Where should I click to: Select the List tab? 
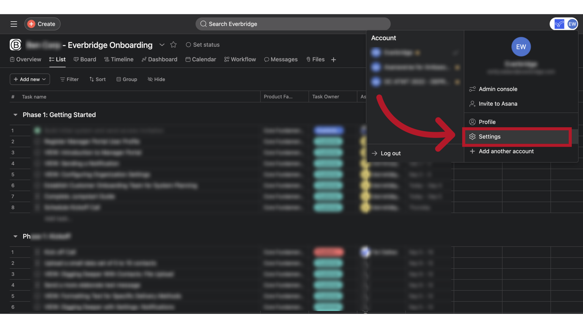[x=57, y=60]
